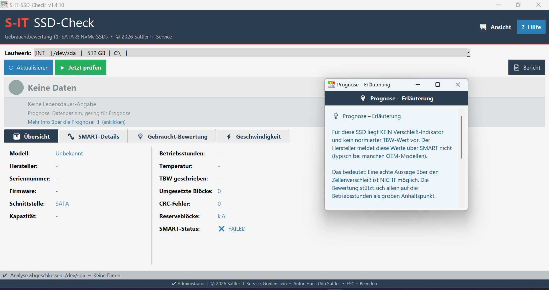Click the Keine Daten heading
The width and height of the screenshot is (549, 290).
pyautogui.click(x=52, y=88)
